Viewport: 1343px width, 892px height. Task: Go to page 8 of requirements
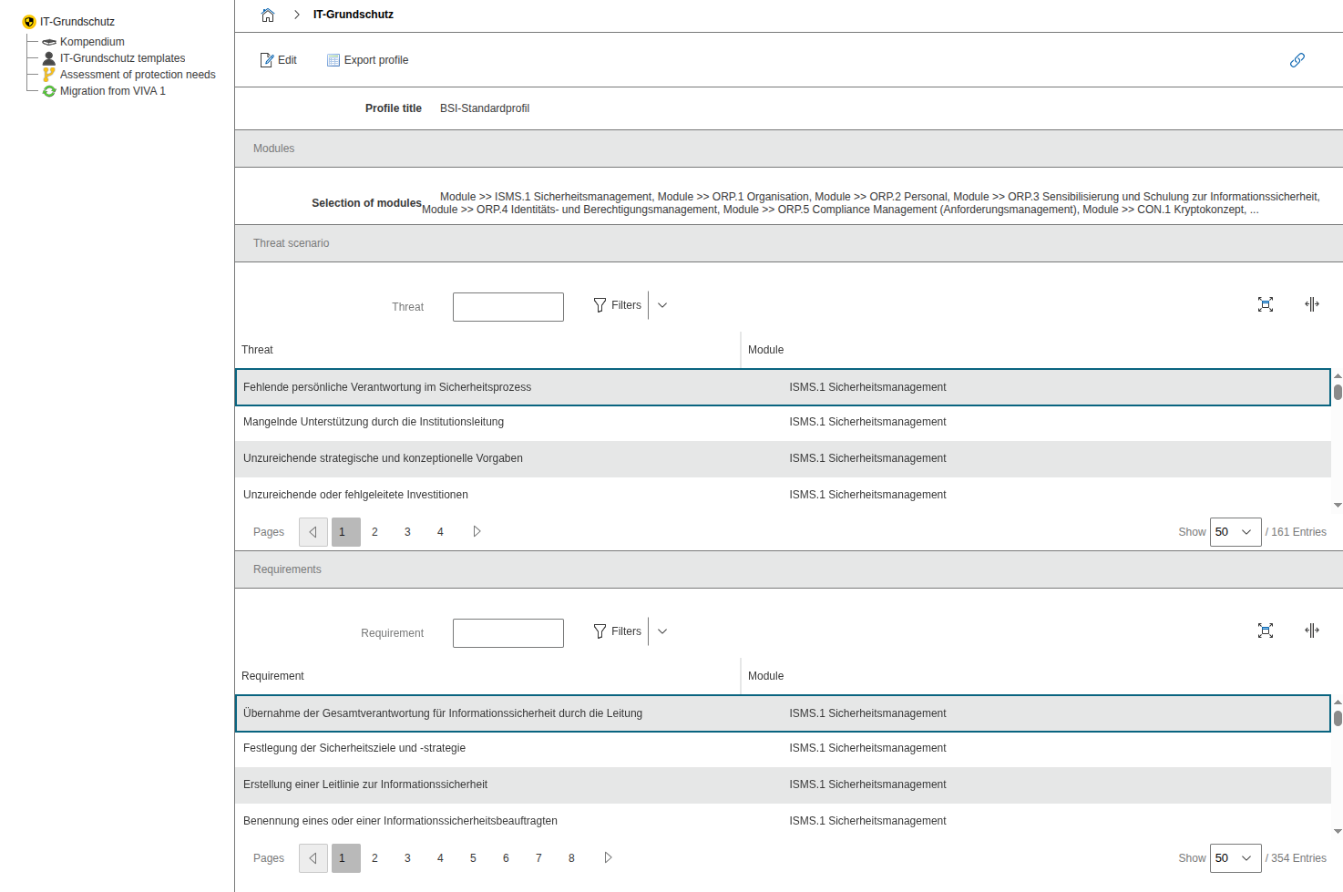tap(571, 858)
